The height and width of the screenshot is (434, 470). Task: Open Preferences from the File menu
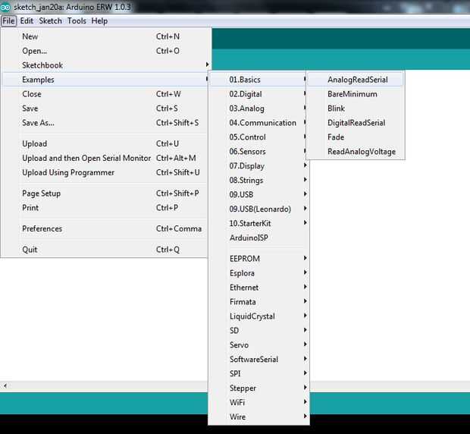[105, 229]
